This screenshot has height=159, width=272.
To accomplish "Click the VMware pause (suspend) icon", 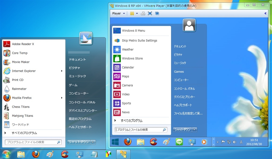I will click(132, 13).
